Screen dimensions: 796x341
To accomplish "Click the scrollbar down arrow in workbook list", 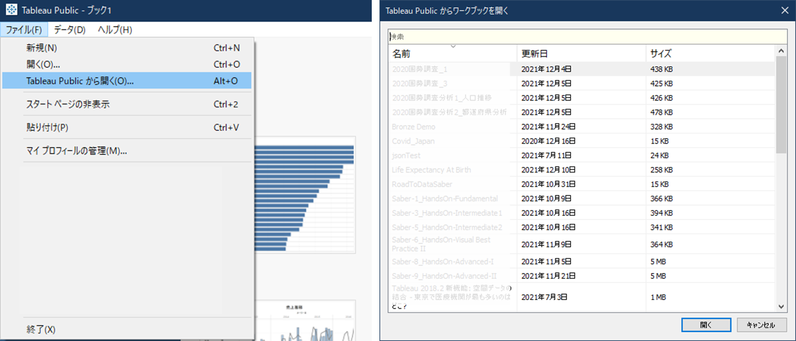I will pyautogui.click(x=781, y=306).
